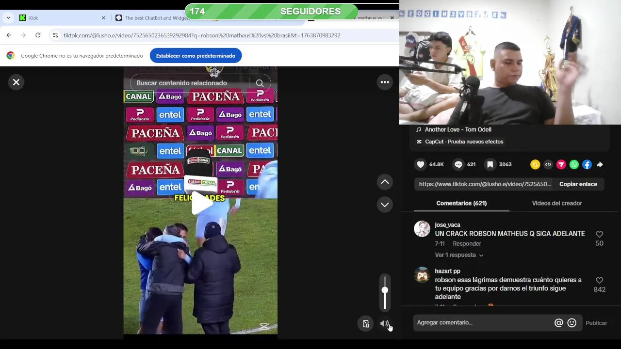
Task: Switch to Comentarios (621) tab
Action: pyautogui.click(x=461, y=203)
